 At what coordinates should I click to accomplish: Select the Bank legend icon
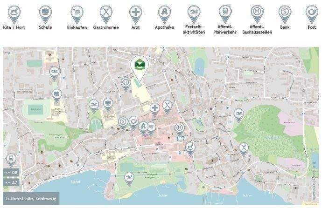point(285,14)
